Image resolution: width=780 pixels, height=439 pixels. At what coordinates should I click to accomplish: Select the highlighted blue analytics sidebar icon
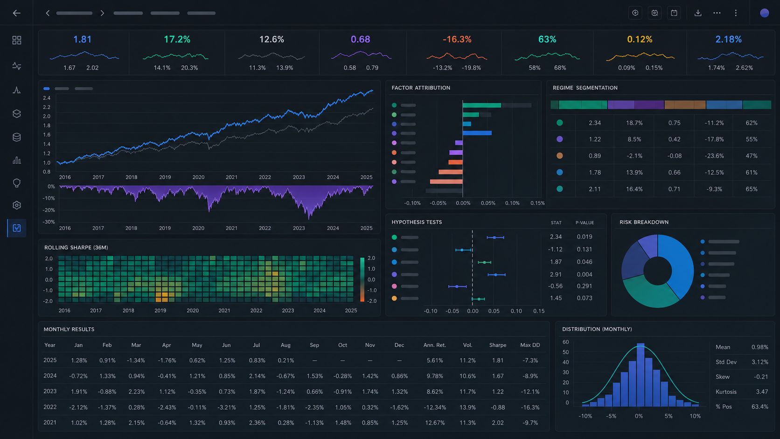click(17, 228)
